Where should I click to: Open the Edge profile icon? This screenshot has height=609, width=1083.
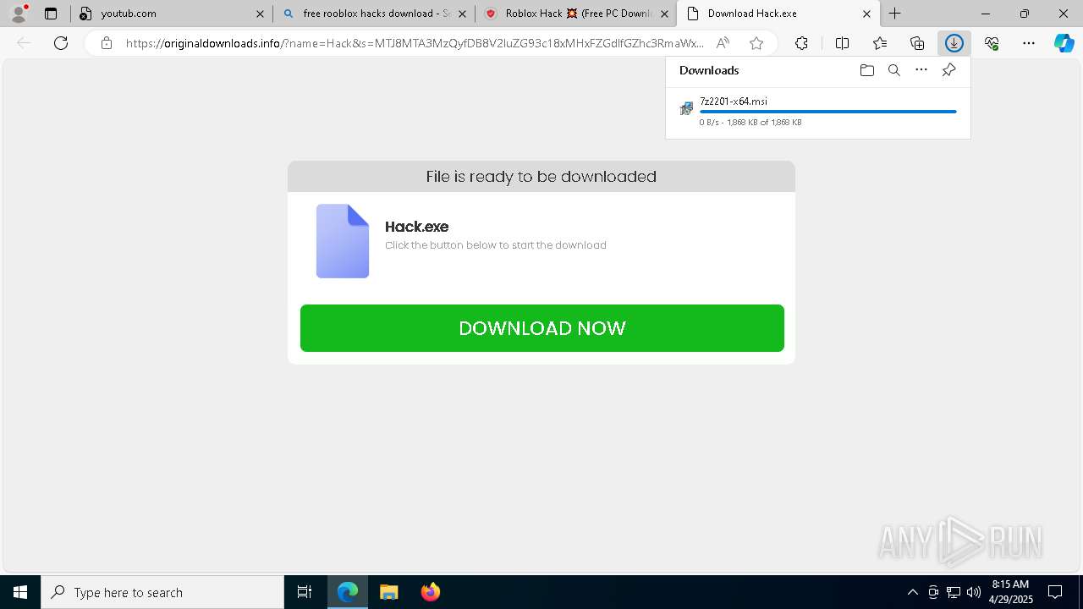(x=18, y=14)
